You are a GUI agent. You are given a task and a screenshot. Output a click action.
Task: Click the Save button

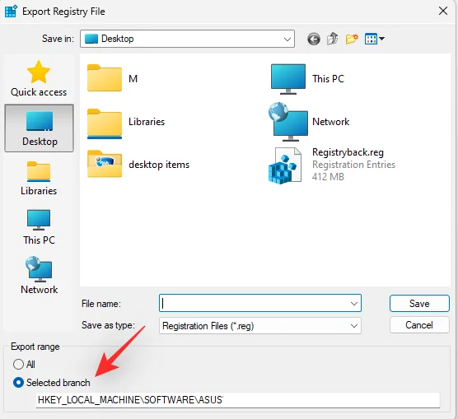click(x=419, y=304)
